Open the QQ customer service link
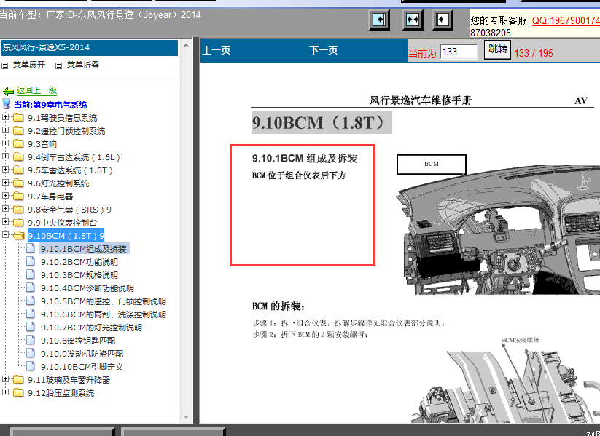 [566, 20]
